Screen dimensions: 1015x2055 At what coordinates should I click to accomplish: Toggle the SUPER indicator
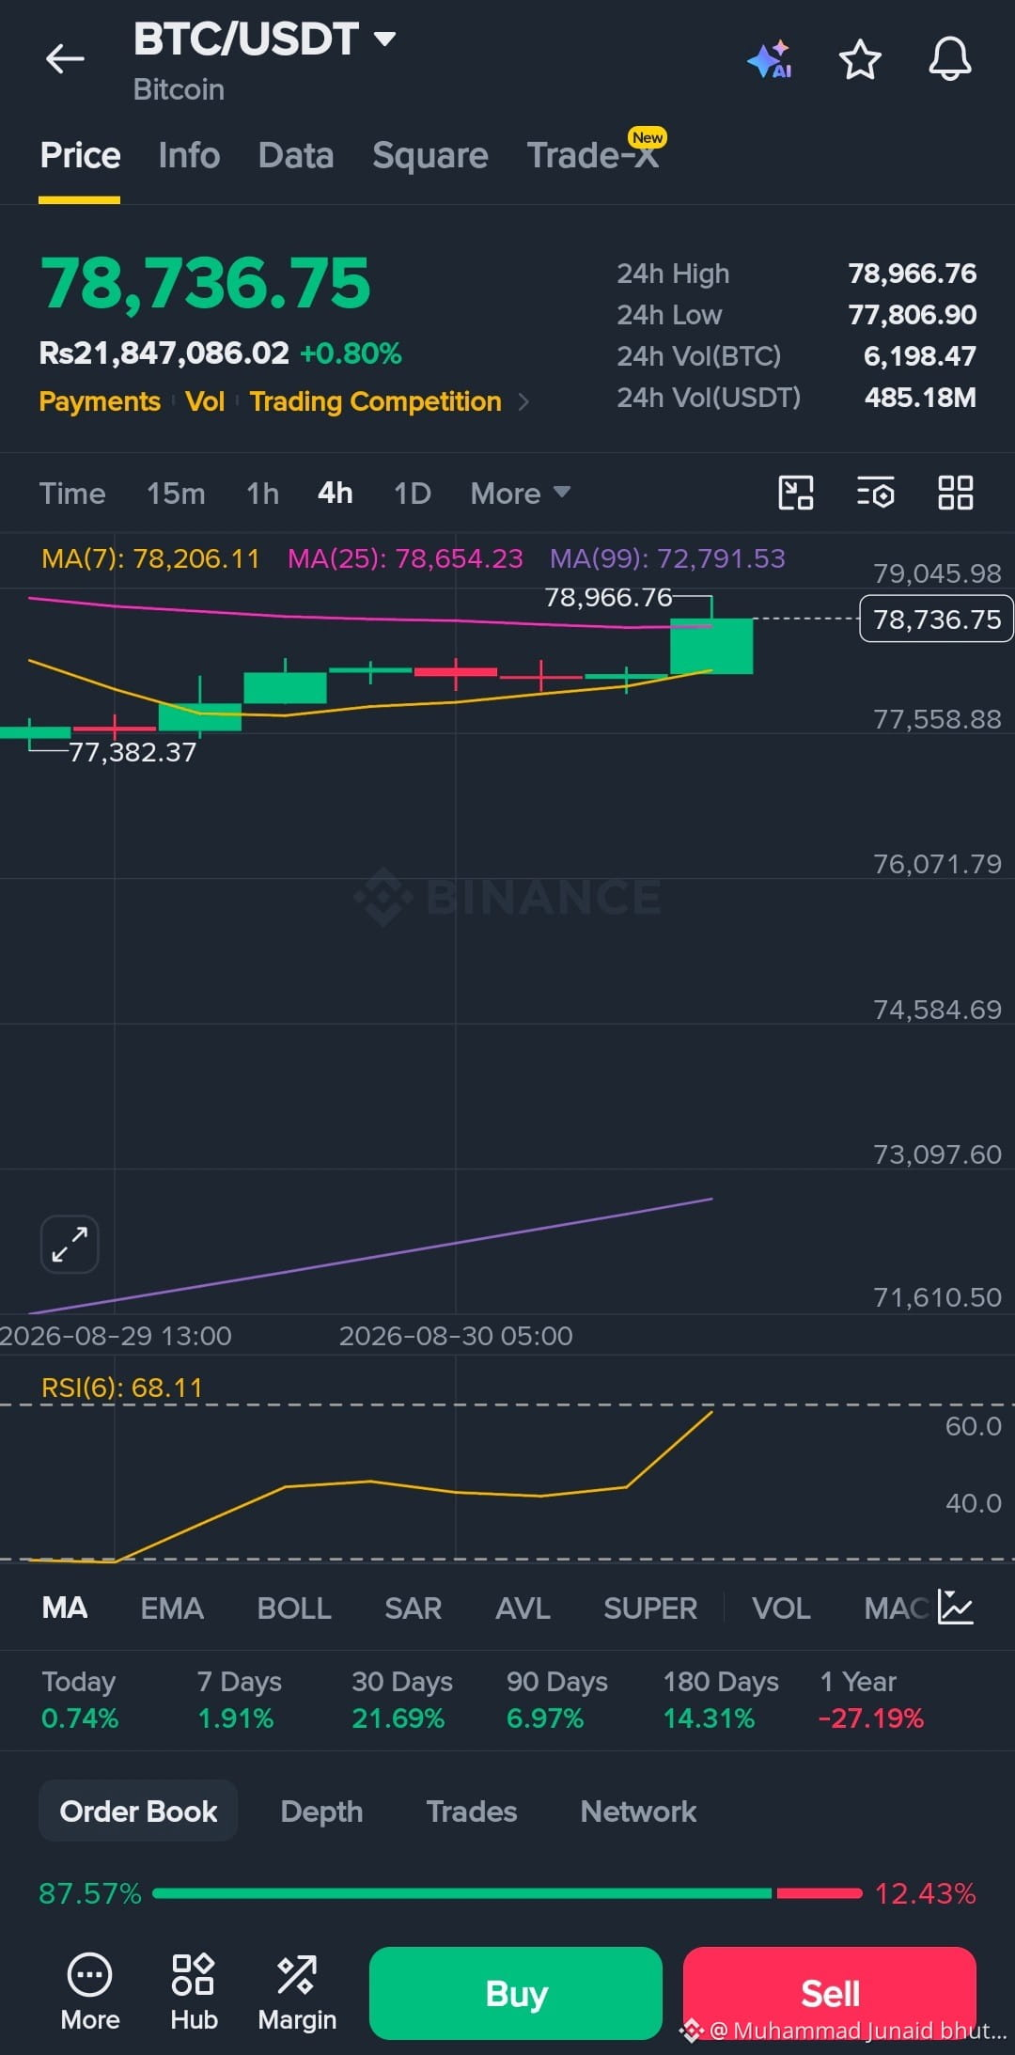point(650,1608)
